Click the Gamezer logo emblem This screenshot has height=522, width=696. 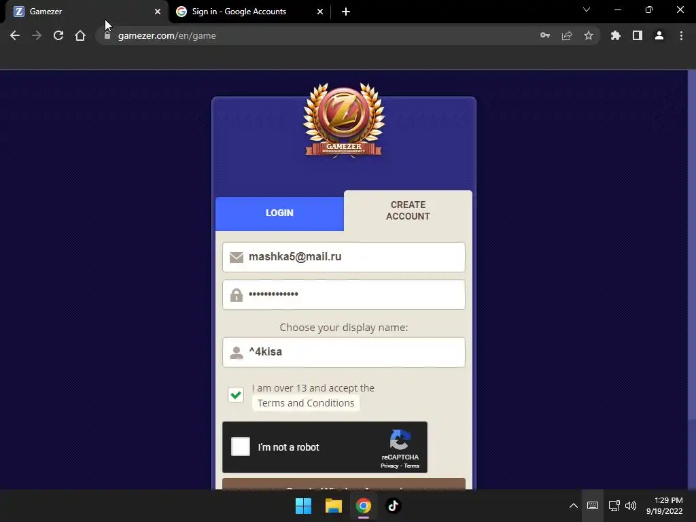pyautogui.click(x=343, y=119)
